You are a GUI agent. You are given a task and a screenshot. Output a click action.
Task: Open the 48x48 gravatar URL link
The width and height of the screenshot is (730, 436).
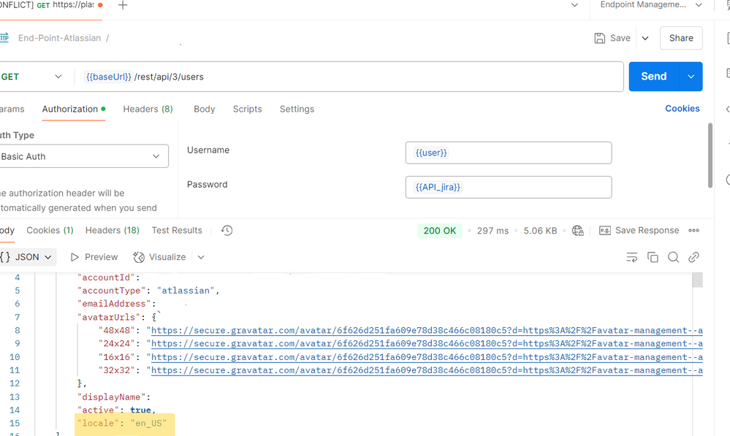427,330
